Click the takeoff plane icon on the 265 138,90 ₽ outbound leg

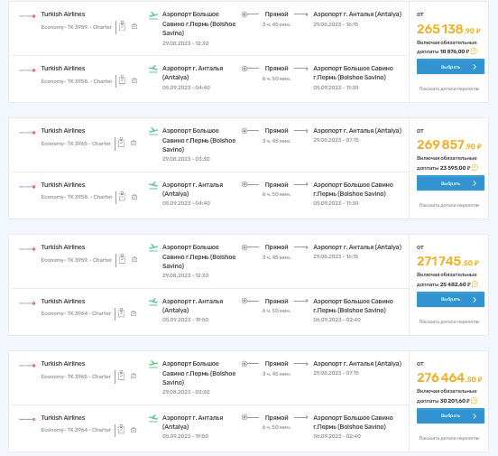153,15
